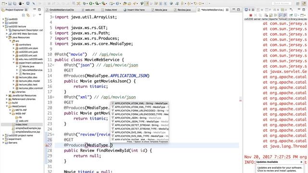Collapse the cs5200 lecture project
This screenshot has height=173, width=308.
(3, 26)
